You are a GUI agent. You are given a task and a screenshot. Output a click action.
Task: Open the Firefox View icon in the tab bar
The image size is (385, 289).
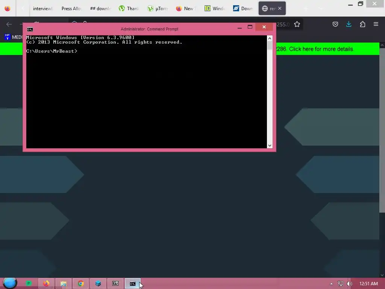[8, 8]
